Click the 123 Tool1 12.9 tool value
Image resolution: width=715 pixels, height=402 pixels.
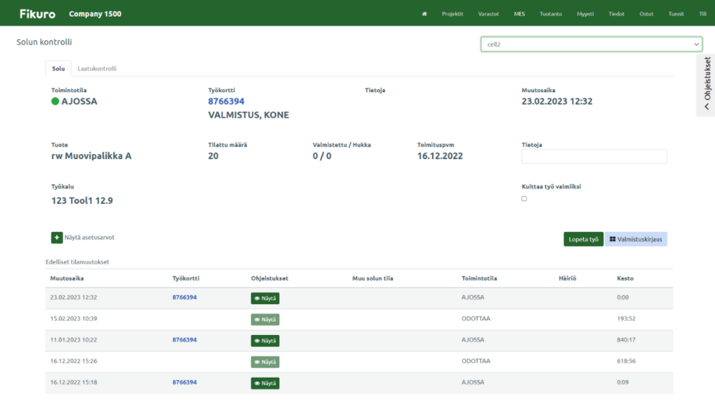[82, 200]
